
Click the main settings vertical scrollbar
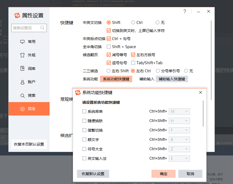click(211, 60)
